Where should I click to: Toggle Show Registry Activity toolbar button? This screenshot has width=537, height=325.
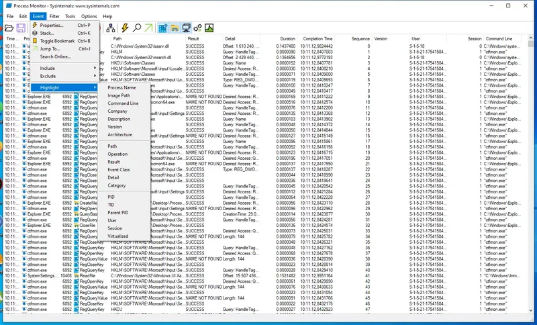[162, 28]
